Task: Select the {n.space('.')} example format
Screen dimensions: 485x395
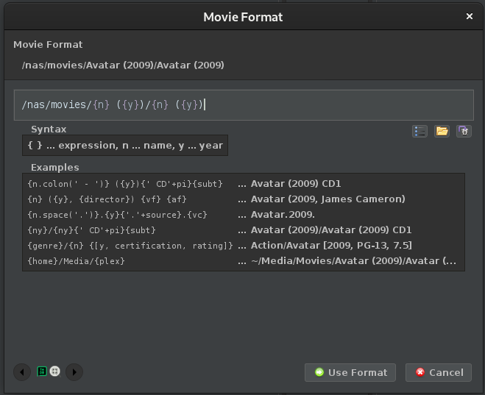Action: (125, 215)
